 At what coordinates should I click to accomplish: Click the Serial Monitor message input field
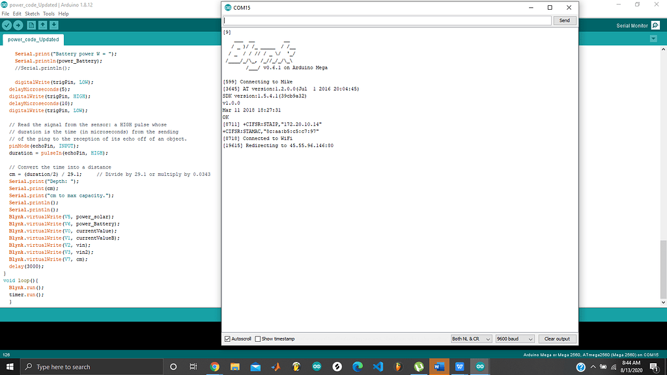click(x=388, y=20)
